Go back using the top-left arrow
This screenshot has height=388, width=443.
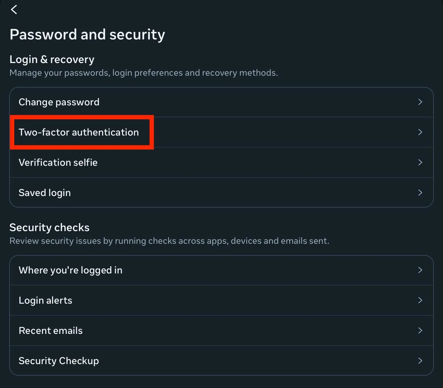coord(14,9)
